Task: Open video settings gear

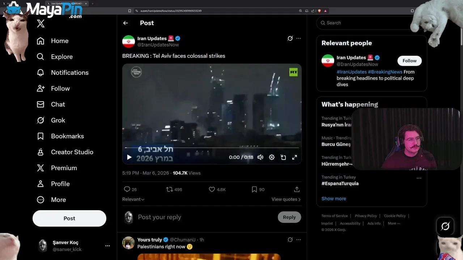Action: (x=272, y=157)
